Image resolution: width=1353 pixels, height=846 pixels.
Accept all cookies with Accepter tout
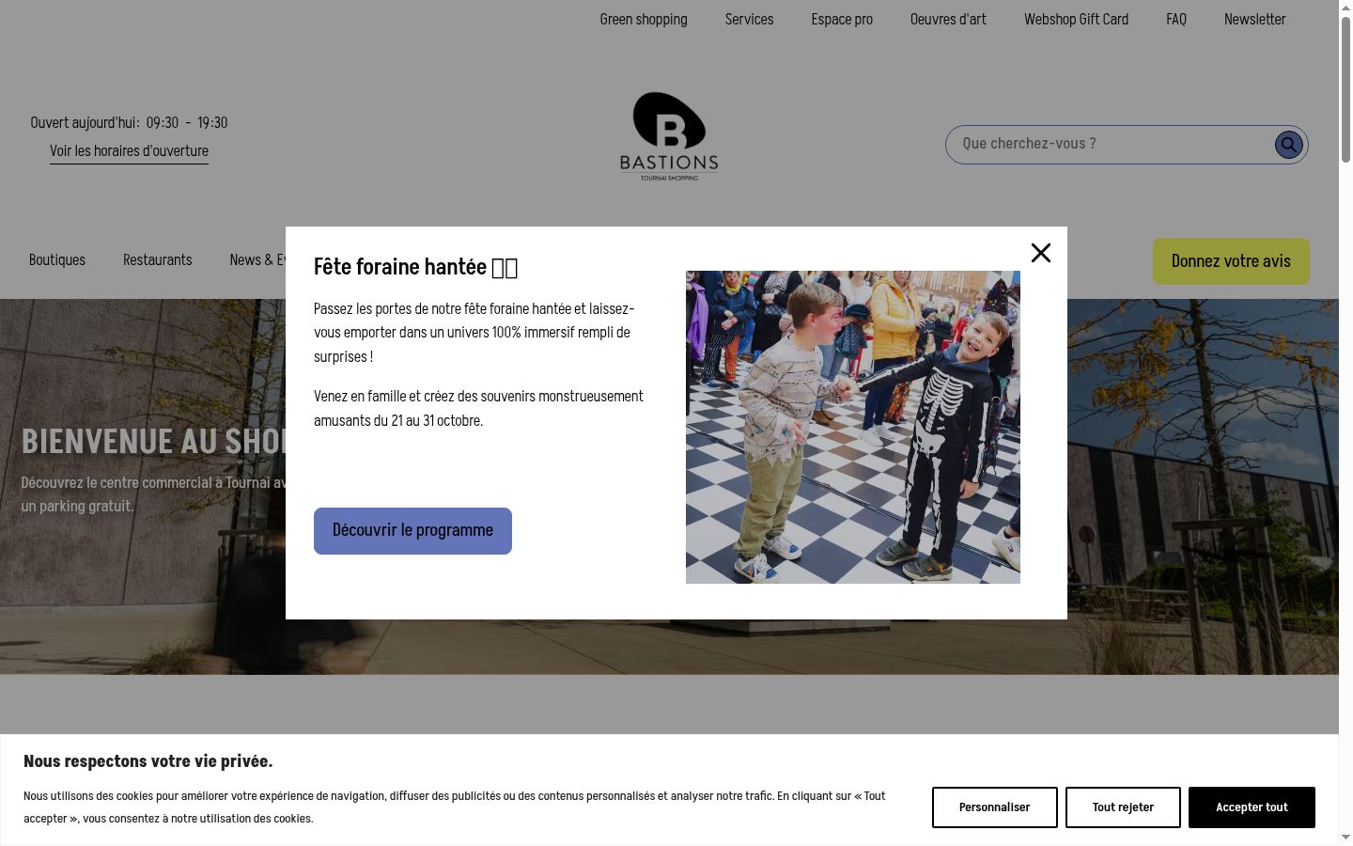tap(1252, 807)
